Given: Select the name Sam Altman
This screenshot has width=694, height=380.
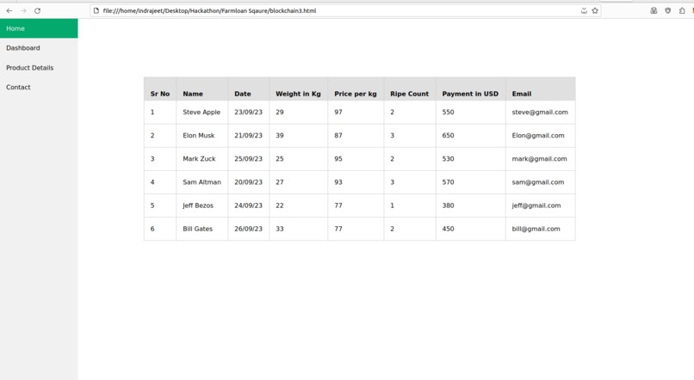Looking at the screenshot, I should (x=201, y=182).
